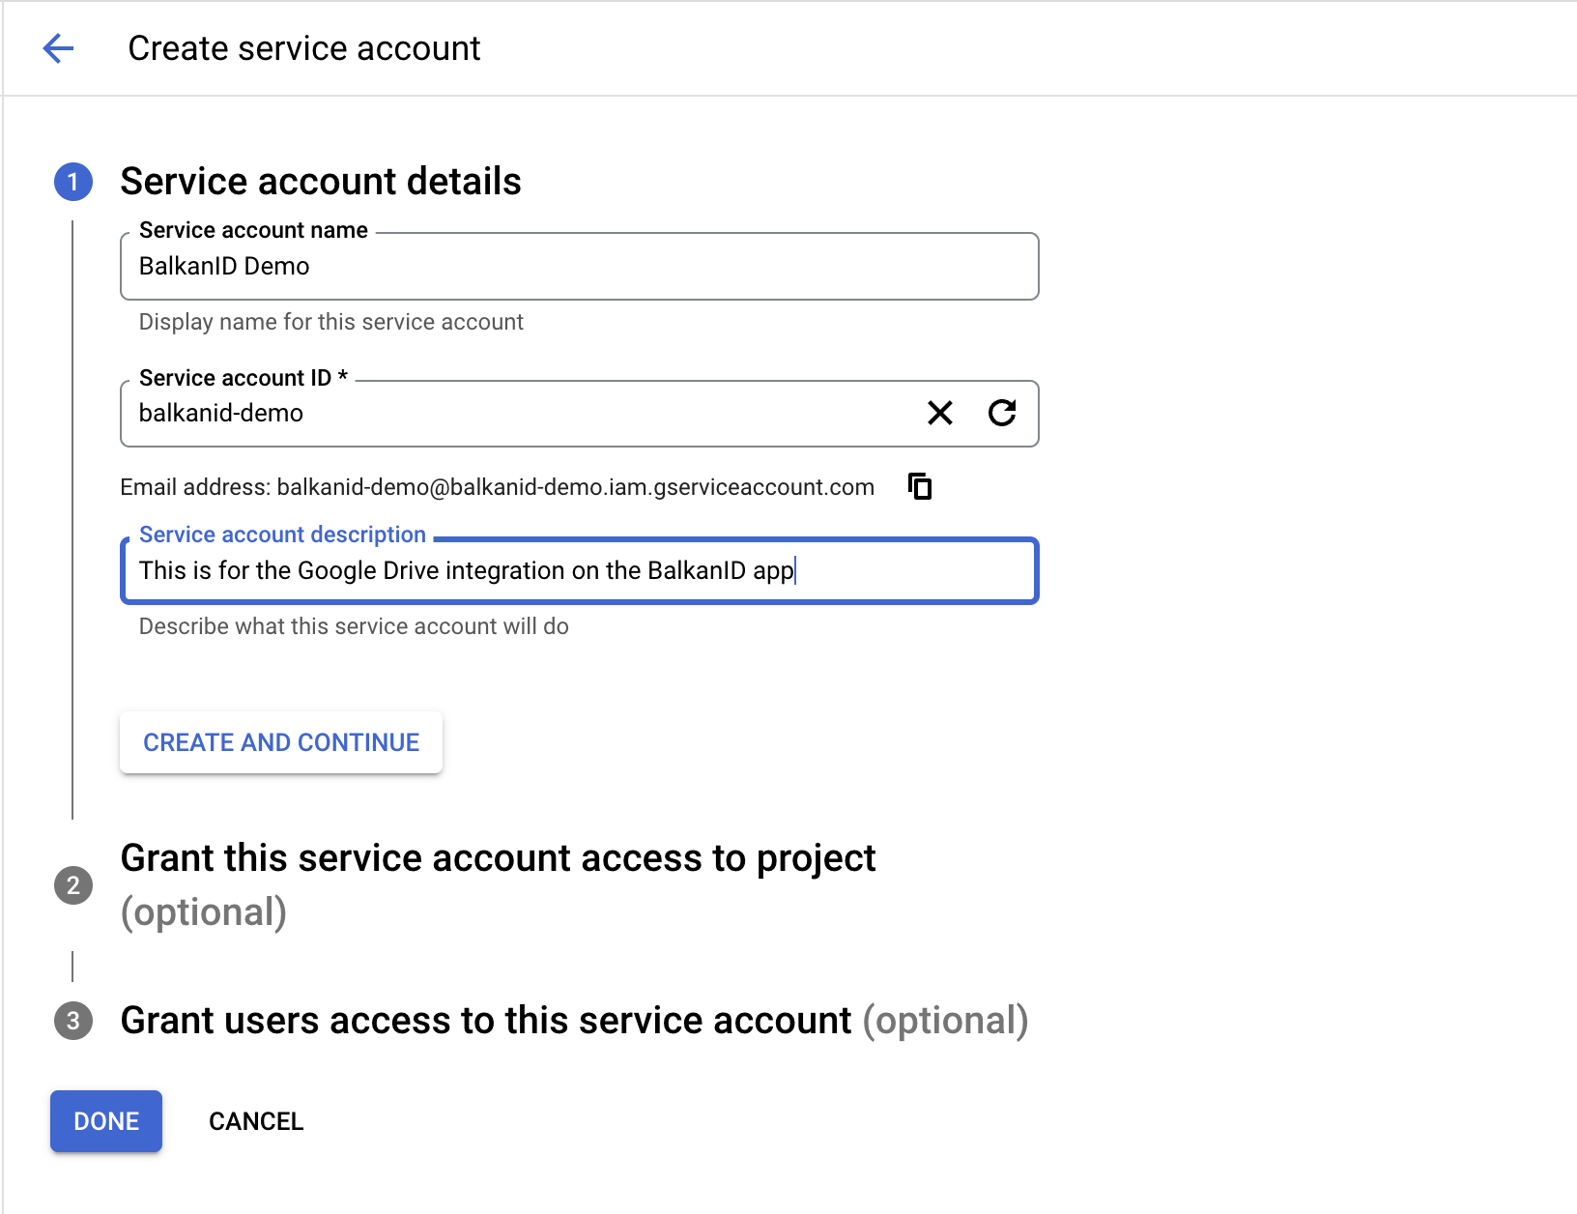Click the step 2 number circle
1577x1214 pixels.
pyautogui.click(x=73, y=885)
